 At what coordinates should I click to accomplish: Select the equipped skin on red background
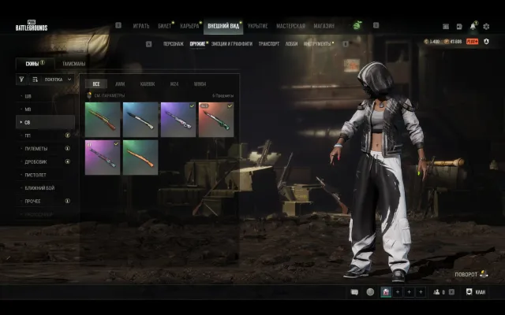pyautogui.click(x=216, y=120)
